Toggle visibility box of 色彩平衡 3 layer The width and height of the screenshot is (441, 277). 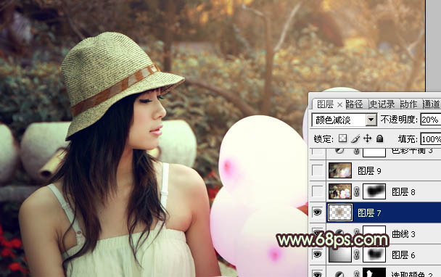318,152
